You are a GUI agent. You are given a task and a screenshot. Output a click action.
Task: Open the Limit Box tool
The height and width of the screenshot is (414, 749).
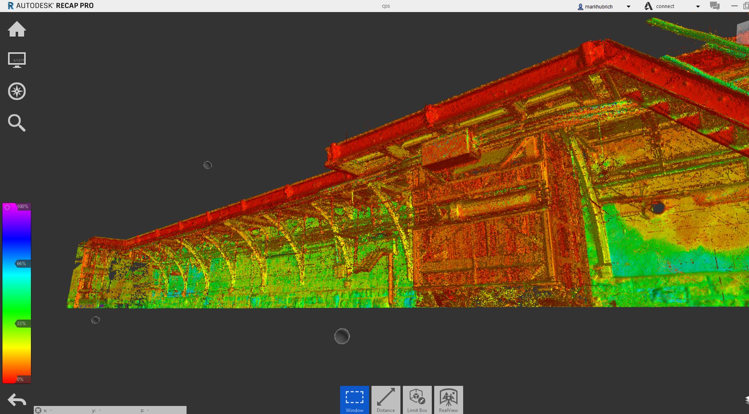[417, 399]
